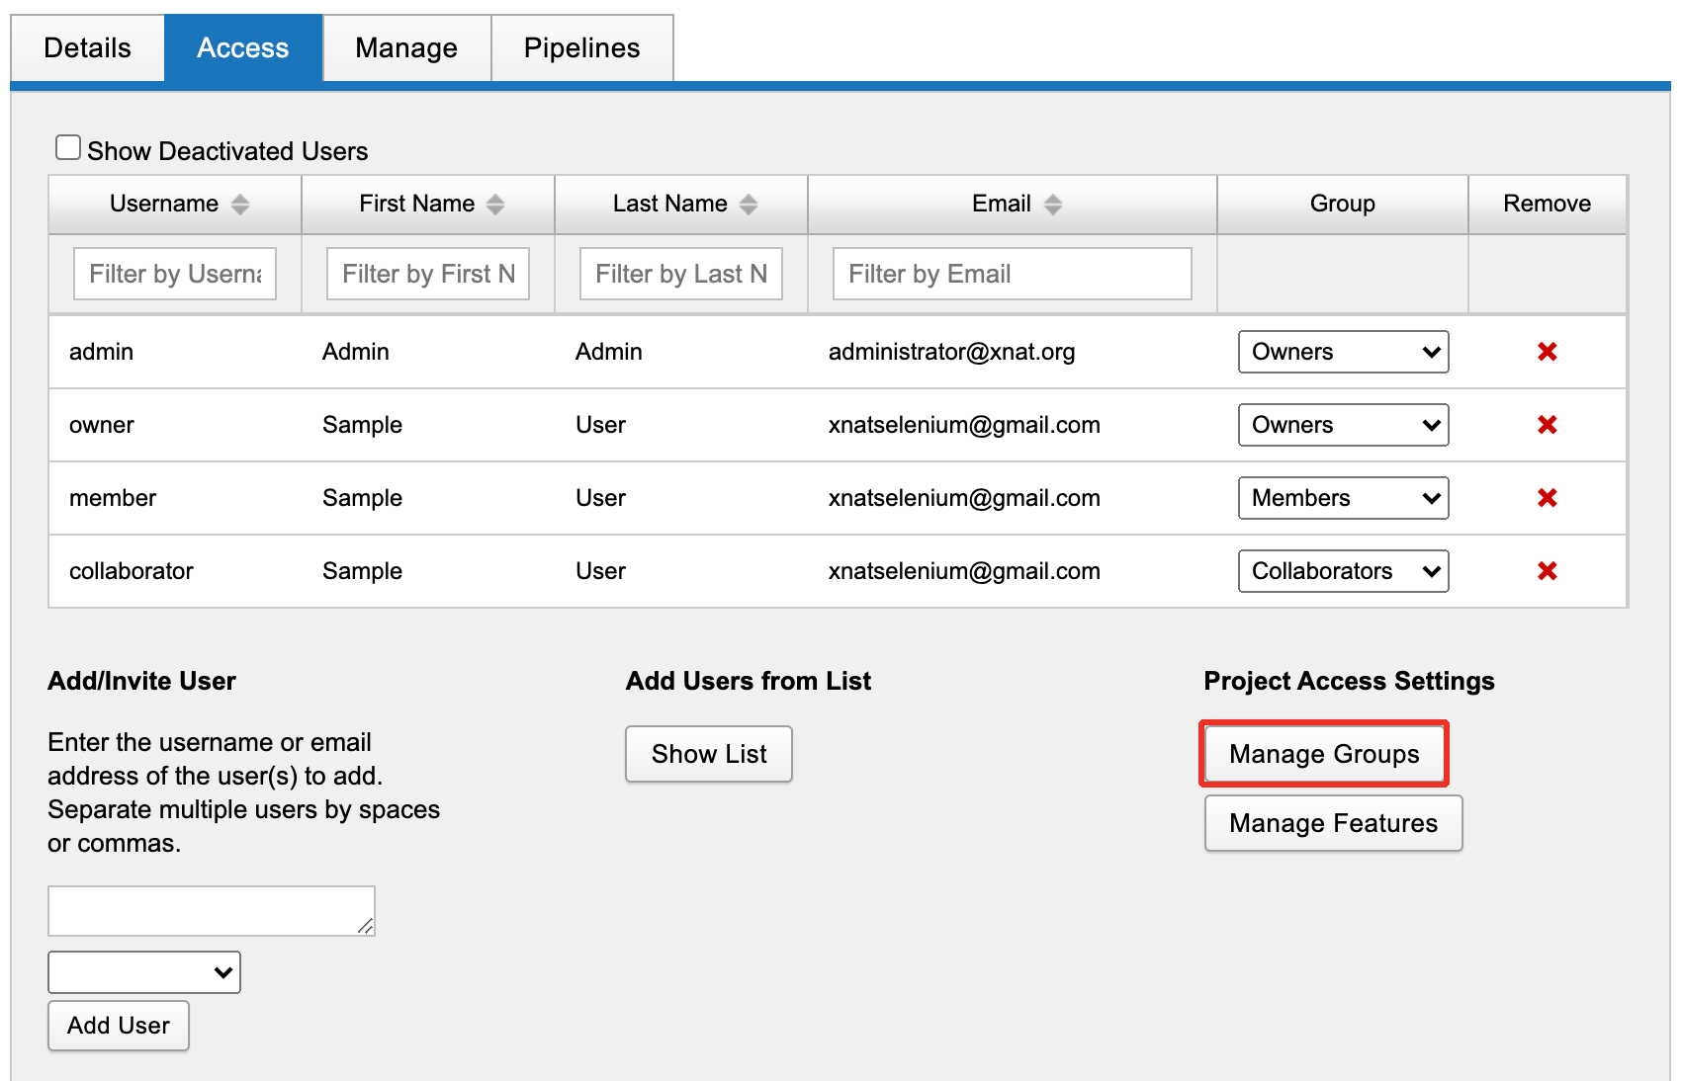
Task: Click the Manage Groups button
Action: (1324, 753)
